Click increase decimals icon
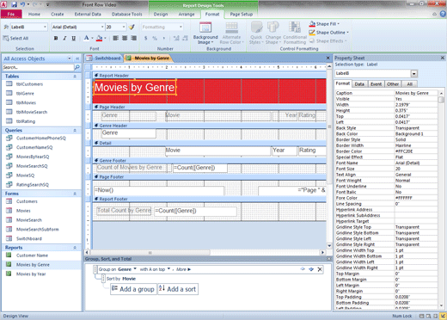447x320 pixels. point(176,38)
